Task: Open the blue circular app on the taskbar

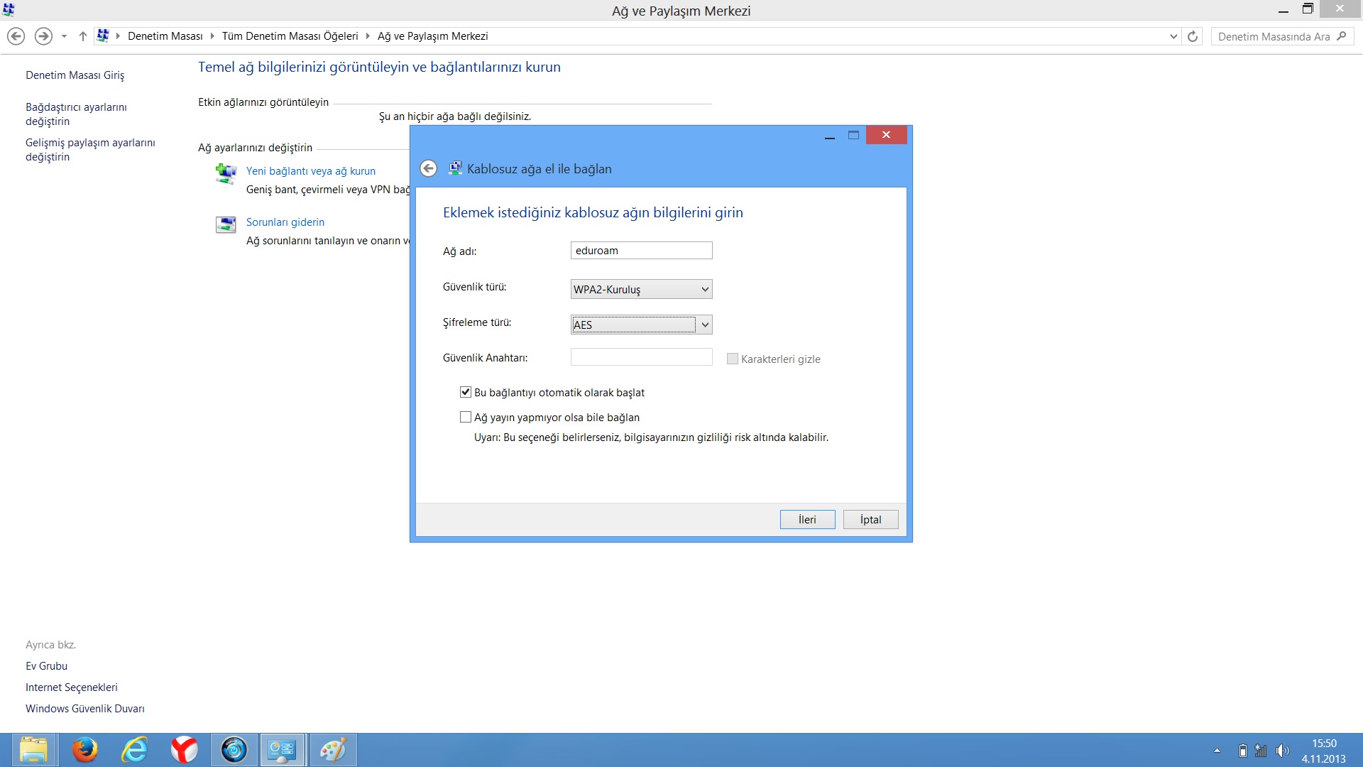Action: tap(234, 750)
